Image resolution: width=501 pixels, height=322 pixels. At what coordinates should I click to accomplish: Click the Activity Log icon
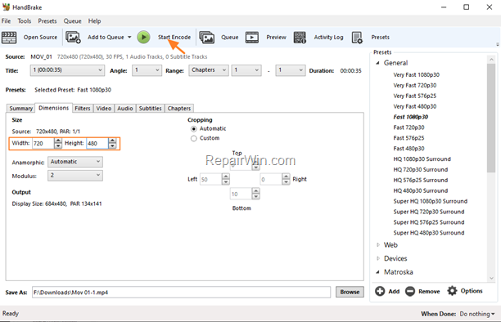(x=300, y=38)
